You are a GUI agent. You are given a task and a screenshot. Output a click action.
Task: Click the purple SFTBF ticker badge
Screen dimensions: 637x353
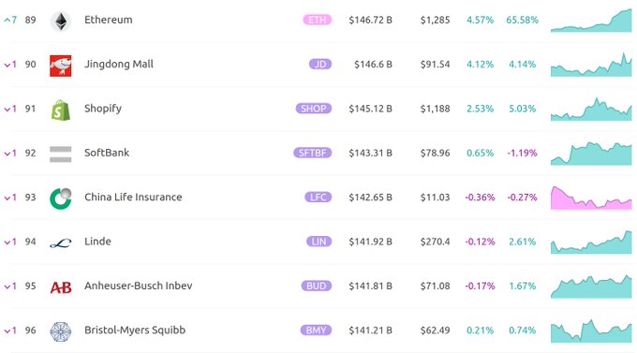[x=312, y=153]
